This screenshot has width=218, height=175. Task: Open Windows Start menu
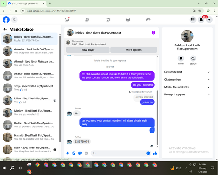coord(4,168)
